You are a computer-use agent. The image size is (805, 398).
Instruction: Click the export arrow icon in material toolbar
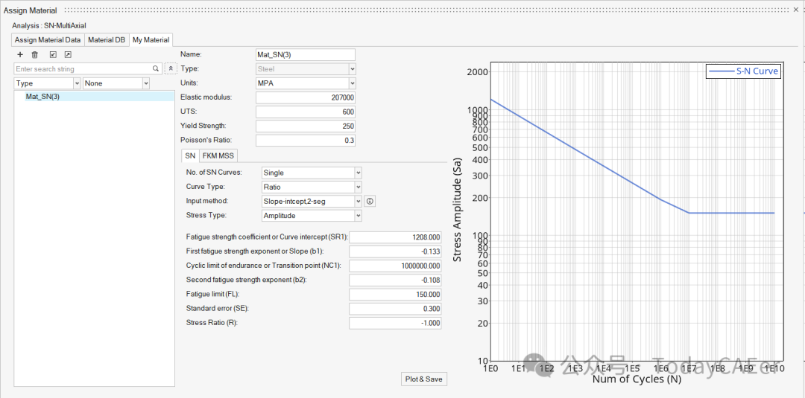68,55
